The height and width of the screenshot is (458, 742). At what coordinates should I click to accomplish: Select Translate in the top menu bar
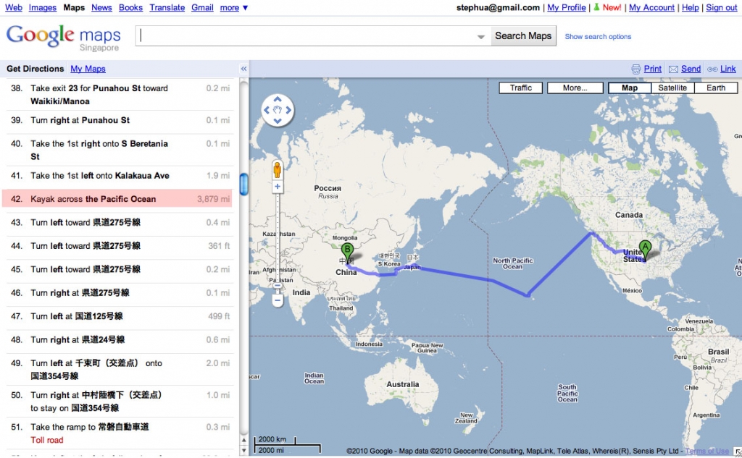(167, 7)
